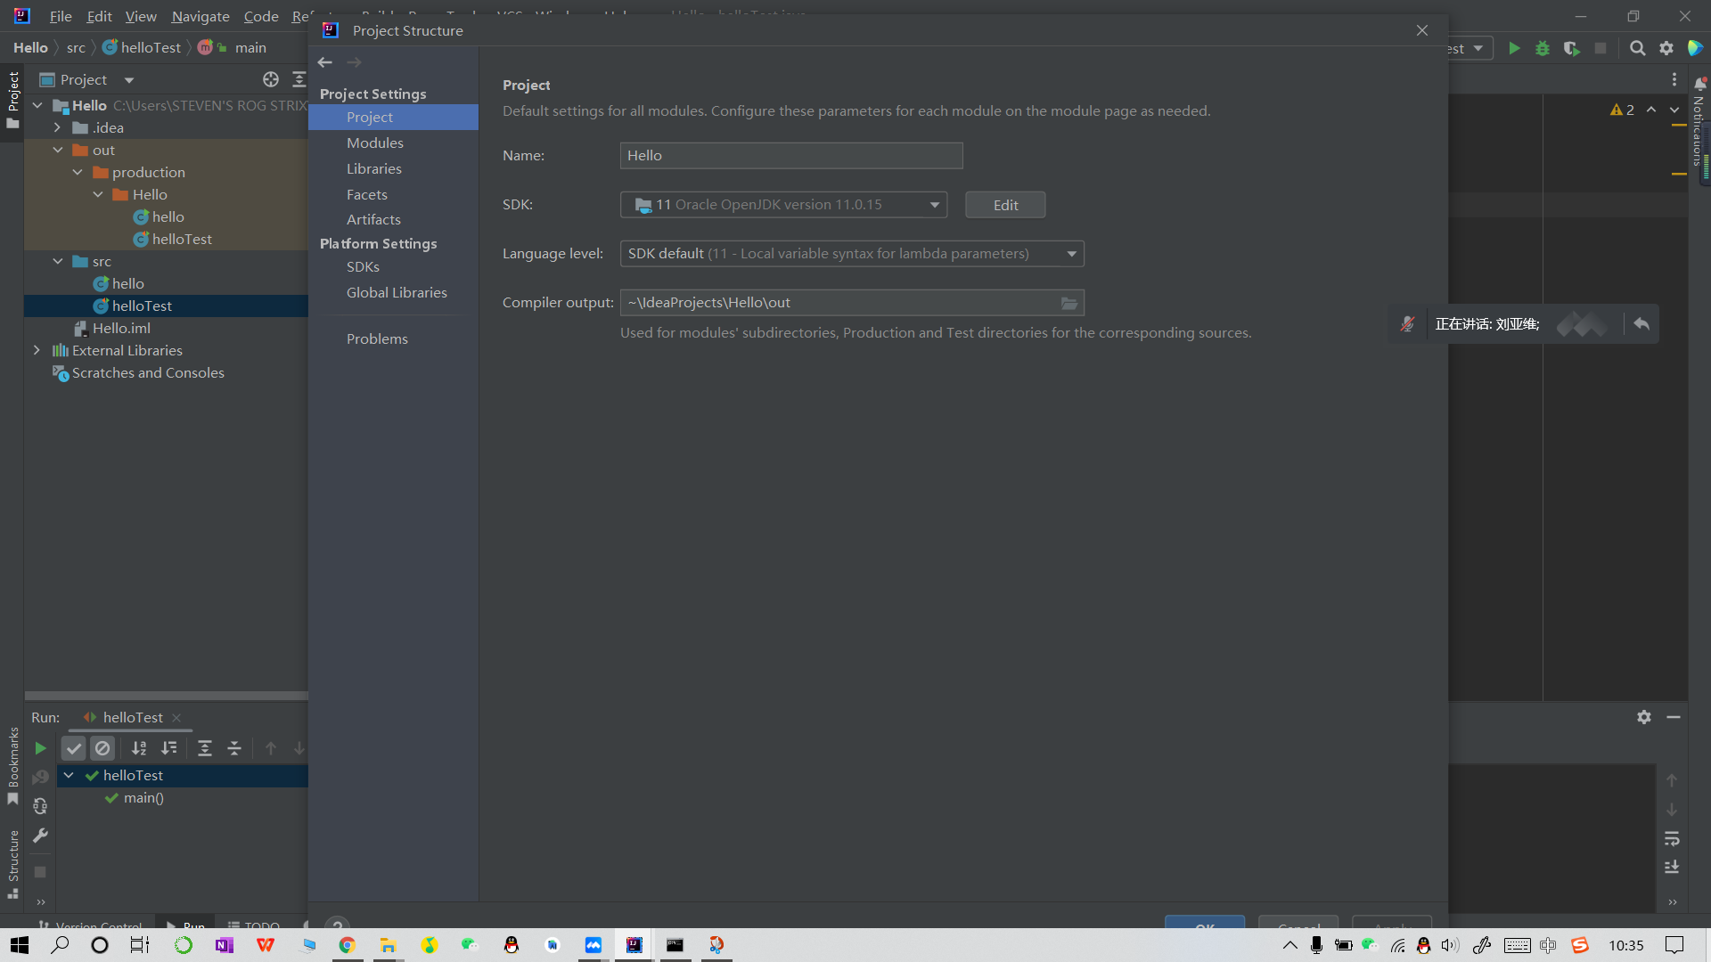Select Artifacts in Project Settings

click(373, 220)
